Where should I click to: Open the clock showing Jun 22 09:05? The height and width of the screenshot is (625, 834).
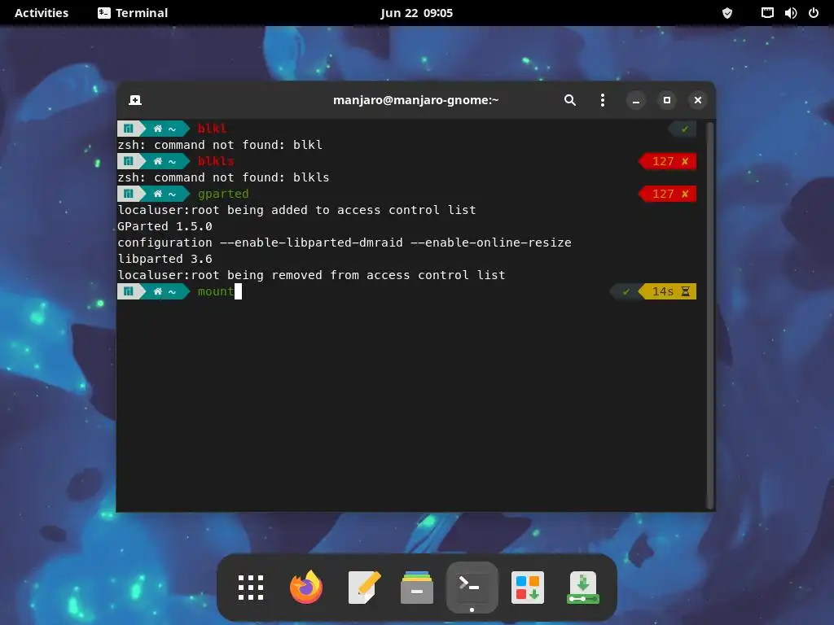pyautogui.click(x=416, y=13)
